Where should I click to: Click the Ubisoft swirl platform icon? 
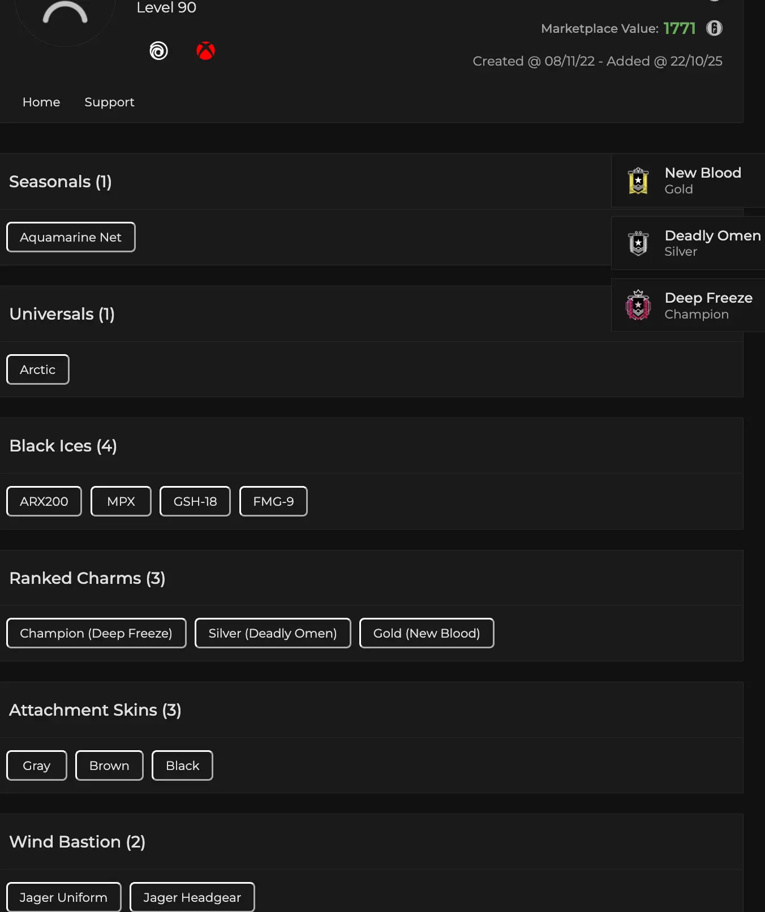click(x=158, y=51)
